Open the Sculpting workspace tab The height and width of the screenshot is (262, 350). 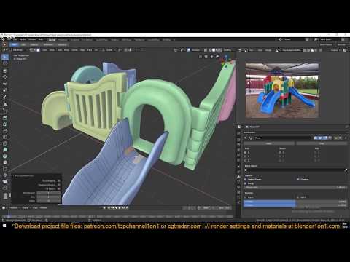(x=75, y=40)
